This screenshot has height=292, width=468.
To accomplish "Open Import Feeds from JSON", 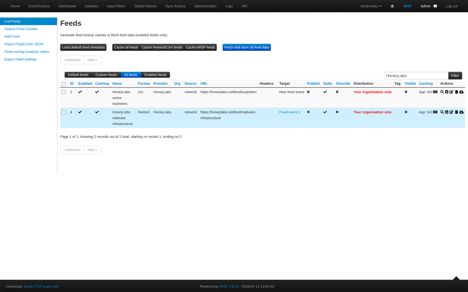I will (24, 44).
